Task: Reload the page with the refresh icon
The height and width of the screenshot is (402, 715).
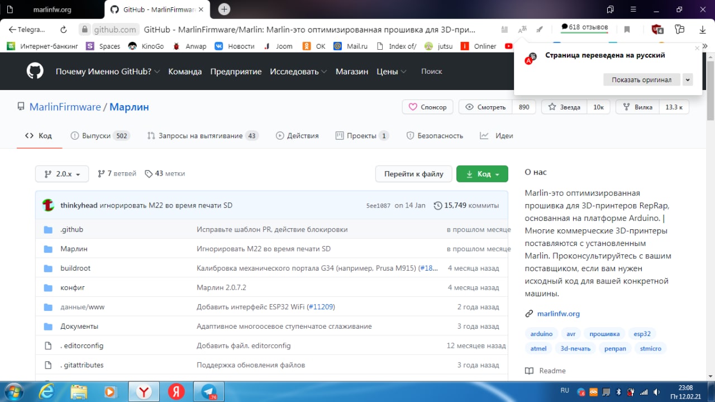Action: [63, 30]
